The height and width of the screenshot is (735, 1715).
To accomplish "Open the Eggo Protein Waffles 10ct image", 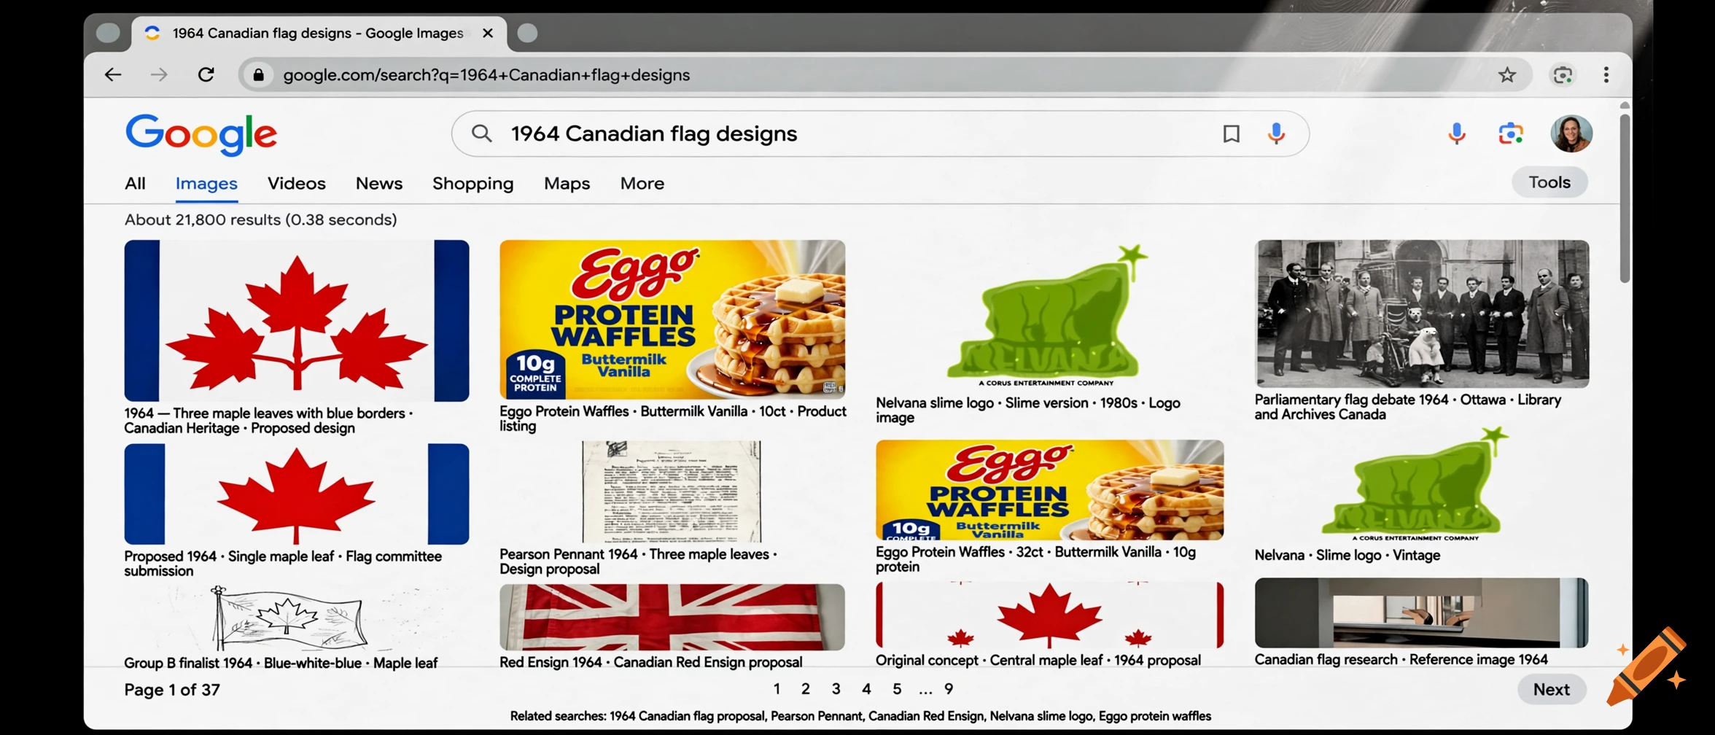I will coord(672,319).
